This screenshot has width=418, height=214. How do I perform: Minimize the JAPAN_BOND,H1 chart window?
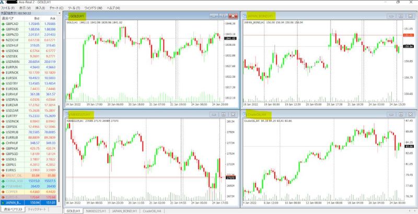click(391, 16)
